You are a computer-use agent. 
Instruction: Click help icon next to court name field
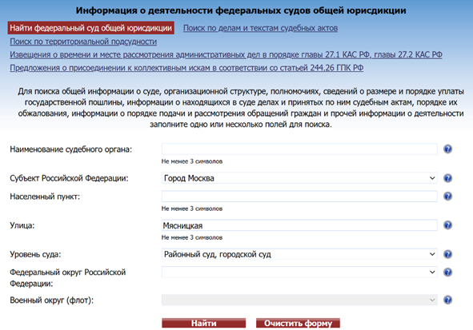pyautogui.click(x=447, y=149)
